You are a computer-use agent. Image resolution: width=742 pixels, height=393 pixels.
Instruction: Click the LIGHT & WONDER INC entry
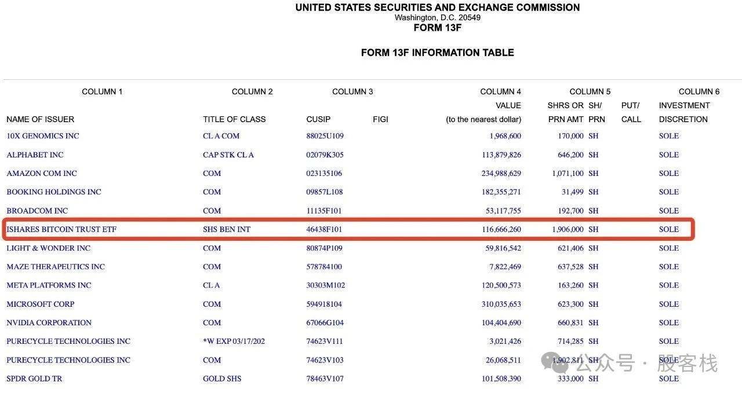coord(49,248)
